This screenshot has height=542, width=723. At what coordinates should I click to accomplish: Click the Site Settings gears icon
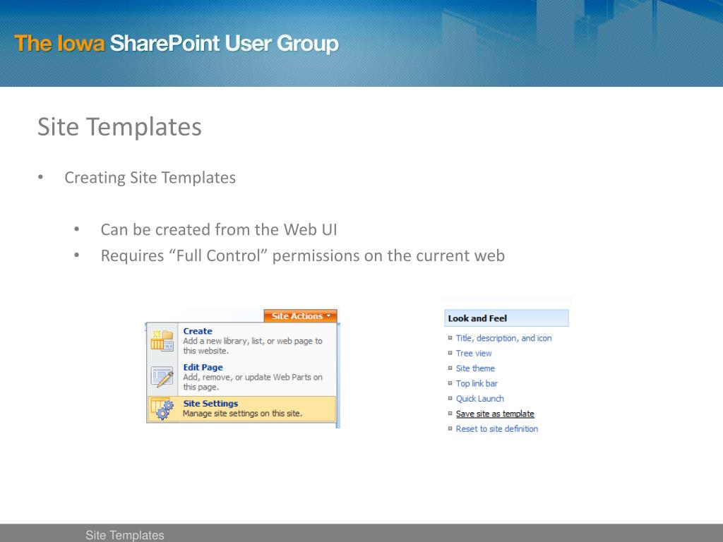click(x=162, y=409)
